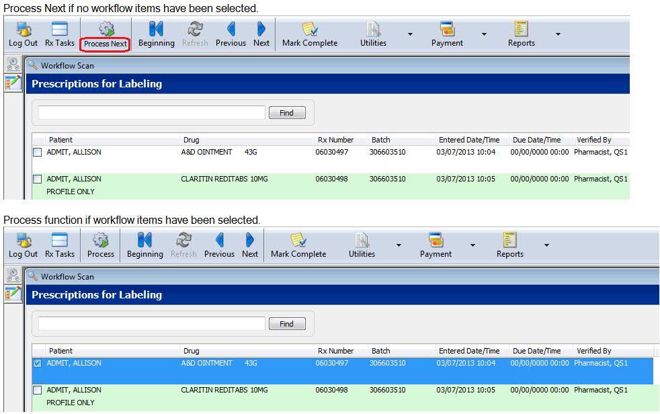Click Log Out in the Process Next toolbar
This screenshot has width=660, height=414.
click(23, 34)
